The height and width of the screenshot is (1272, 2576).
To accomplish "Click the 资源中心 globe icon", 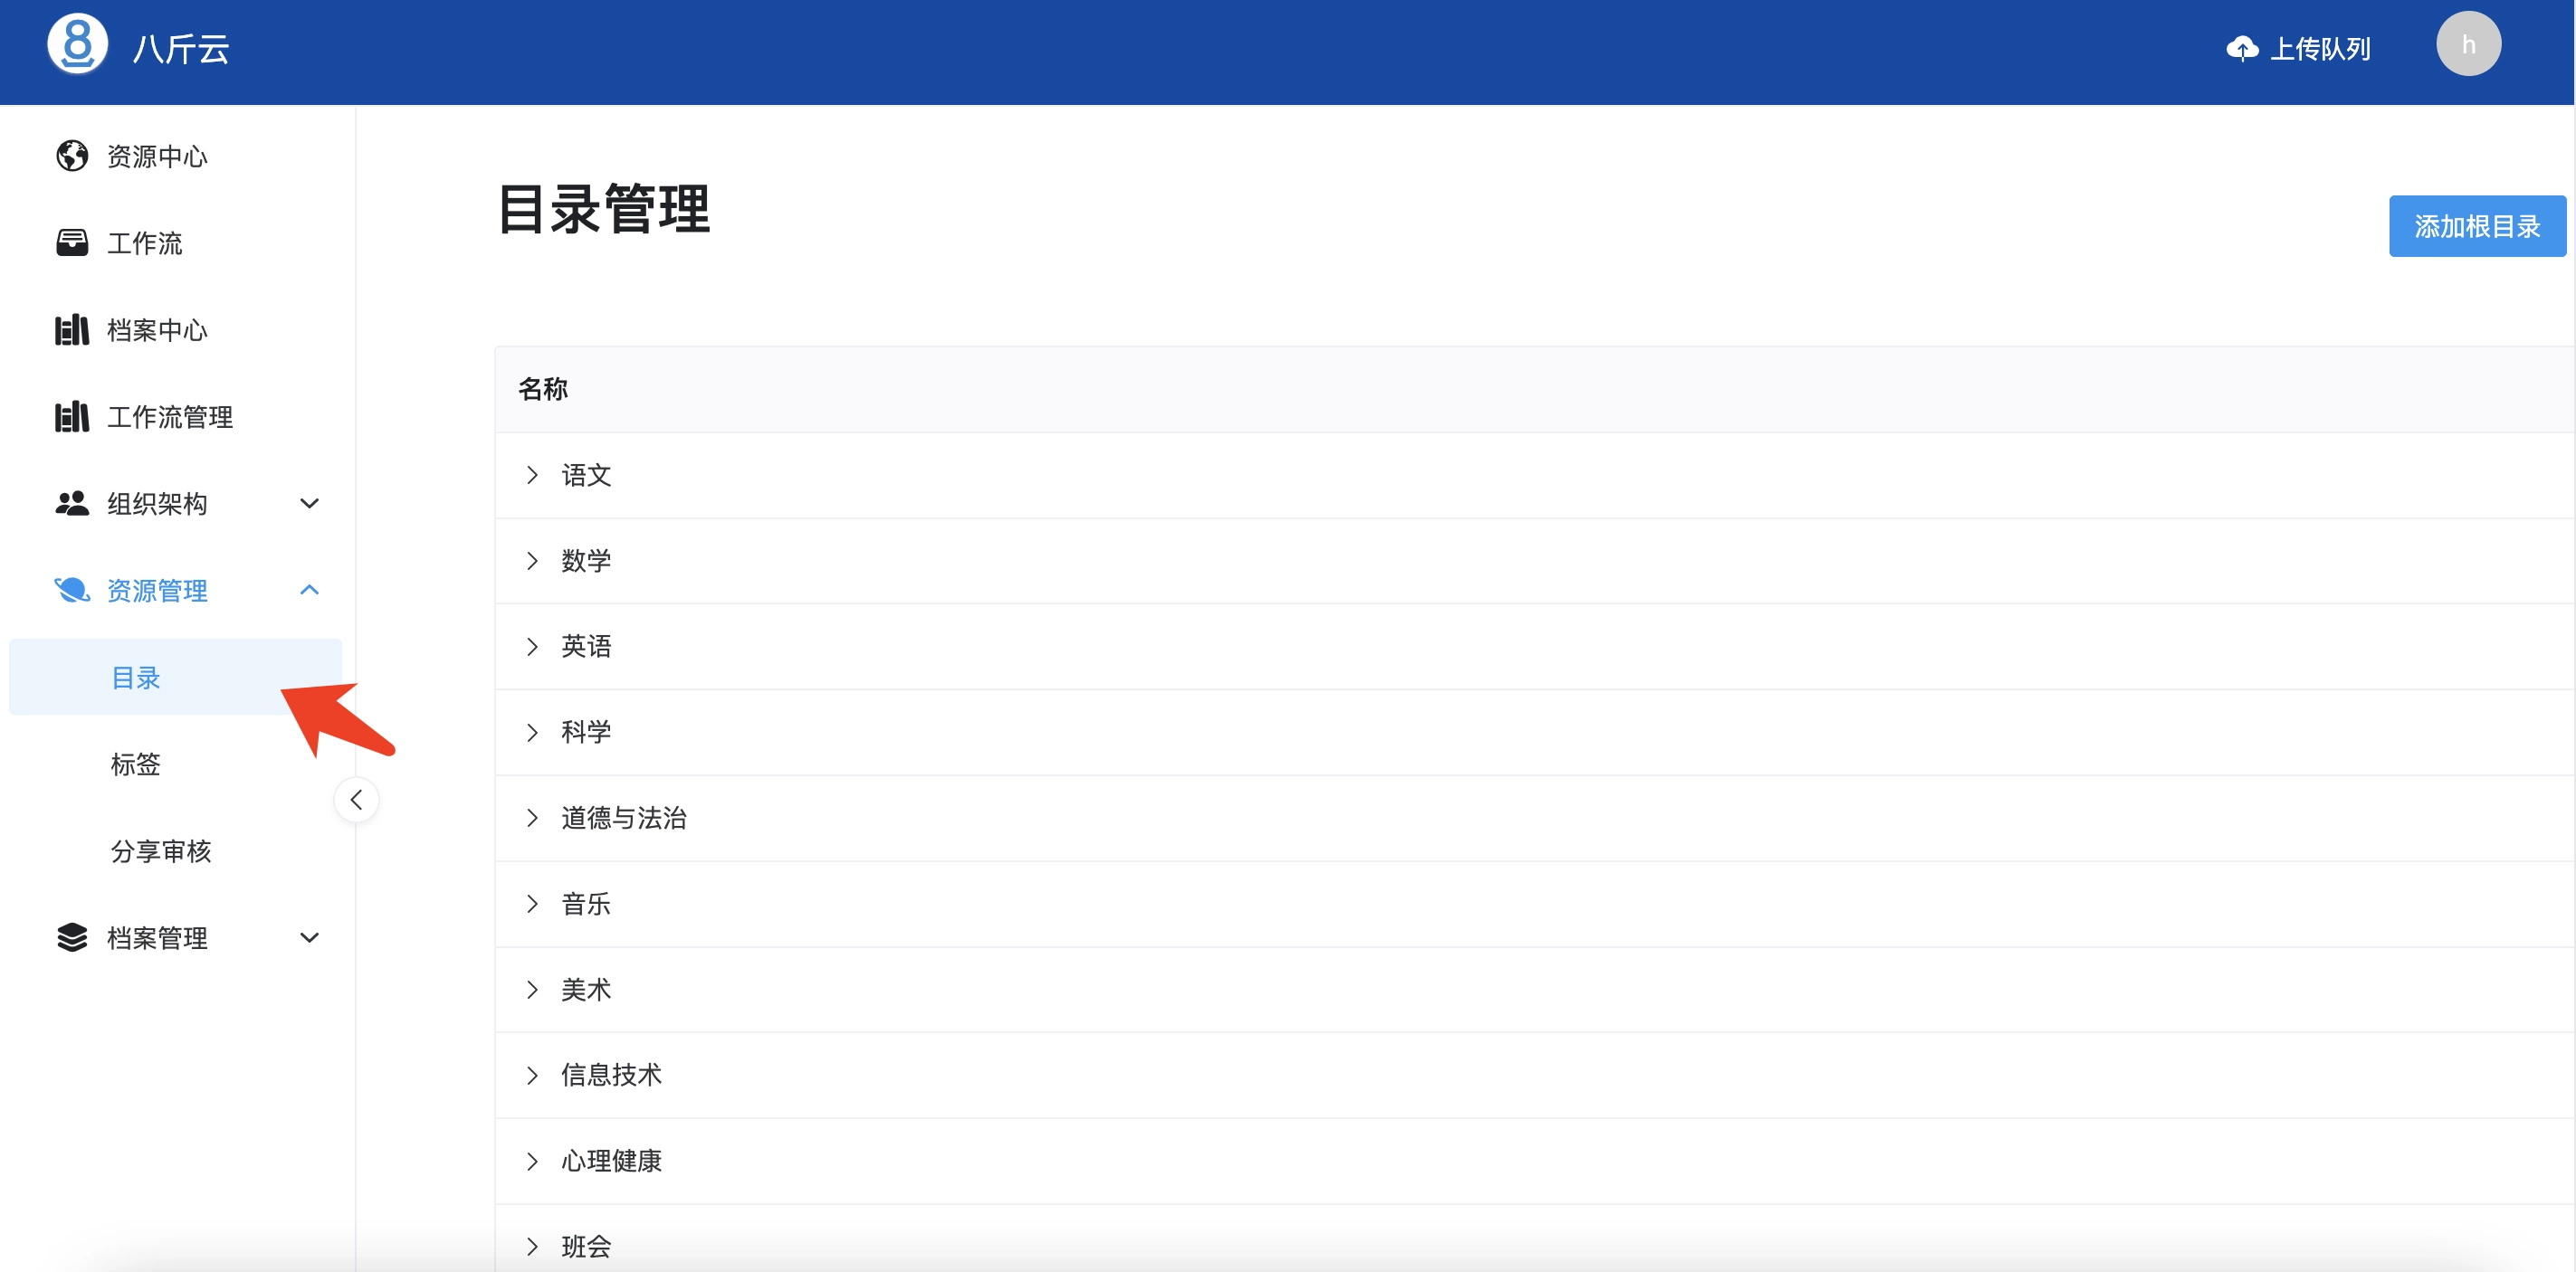I will click(x=72, y=156).
